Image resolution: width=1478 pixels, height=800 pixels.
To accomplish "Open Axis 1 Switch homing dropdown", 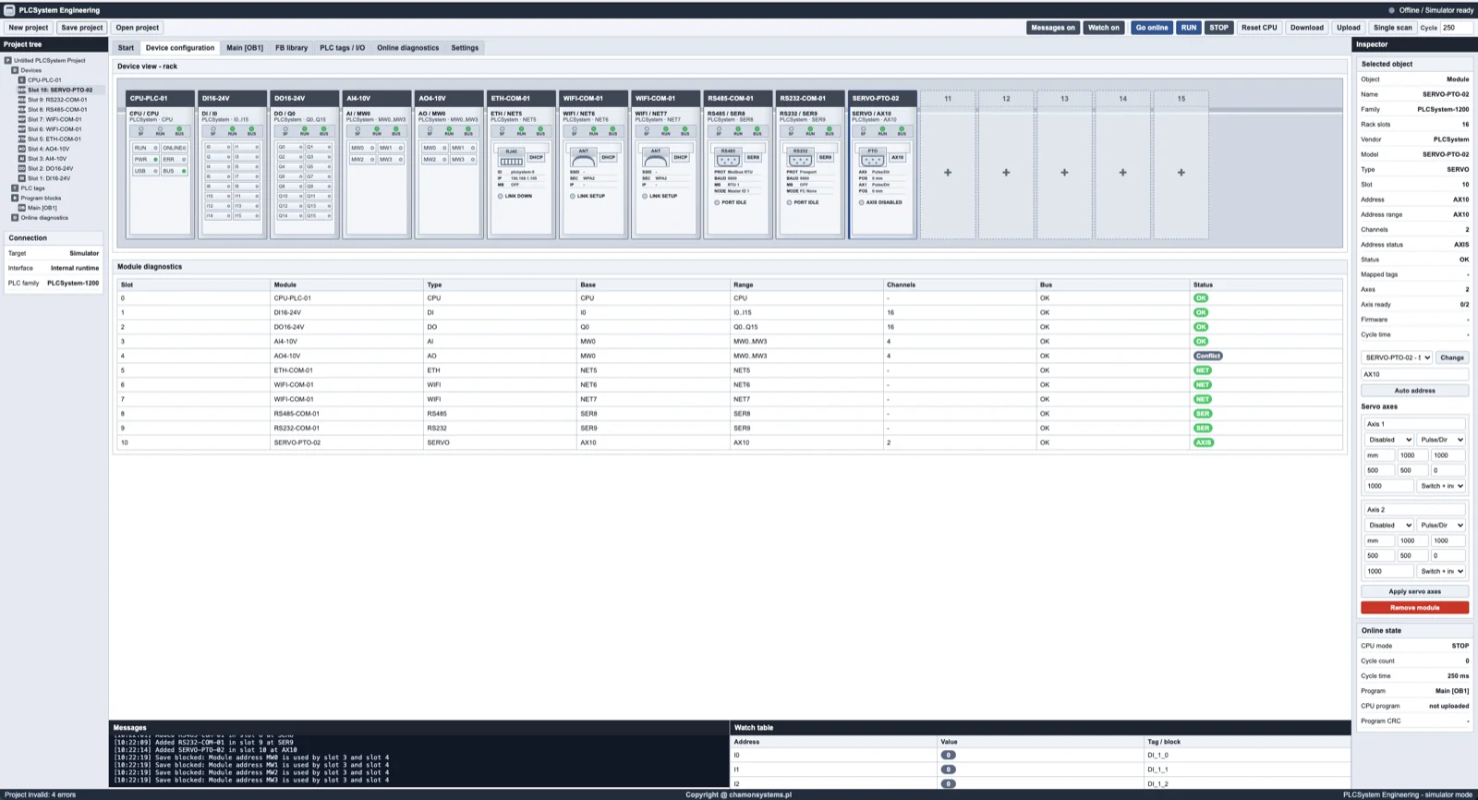I will 1441,486.
